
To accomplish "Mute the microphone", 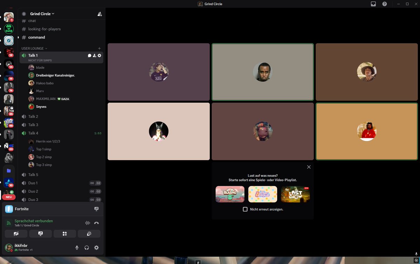I will (x=77, y=248).
